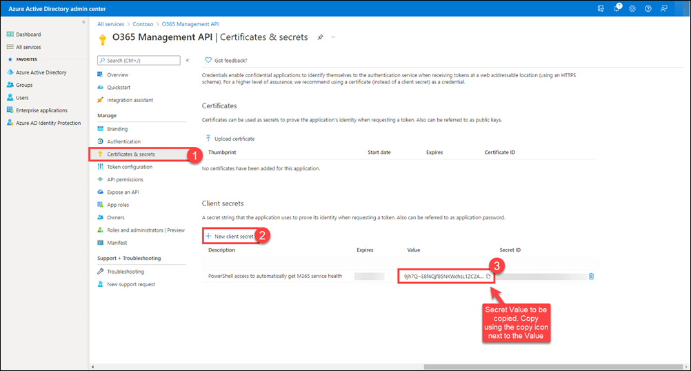Select API permissions in Manage menu
The image size is (691, 371).
pos(125,179)
